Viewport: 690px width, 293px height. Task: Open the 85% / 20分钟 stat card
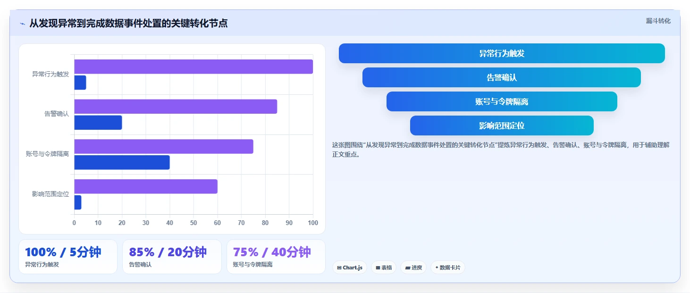pyautogui.click(x=172, y=257)
